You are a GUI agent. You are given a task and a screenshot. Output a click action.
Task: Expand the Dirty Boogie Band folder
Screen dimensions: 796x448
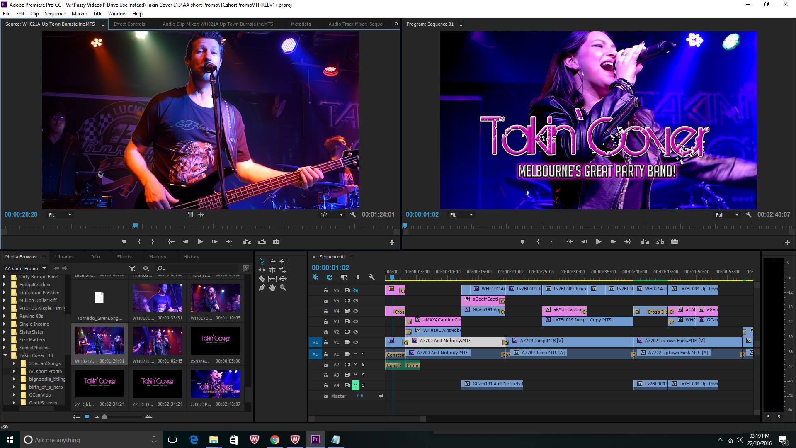pos(5,277)
